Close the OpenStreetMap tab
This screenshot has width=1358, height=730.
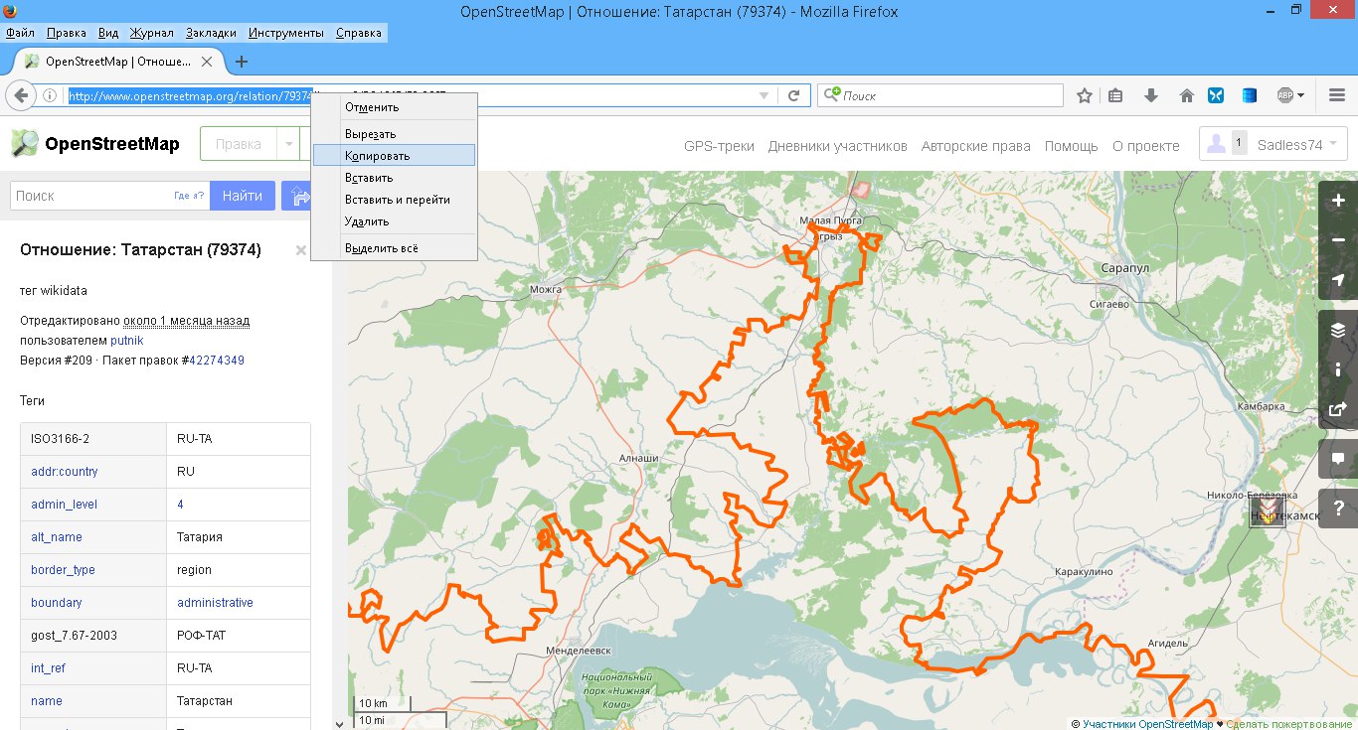click(207, 62)
